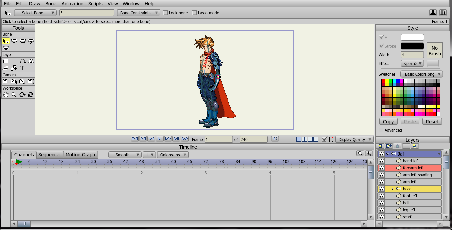Select the Rotate Layer XY arc-arrow tool

23,61
